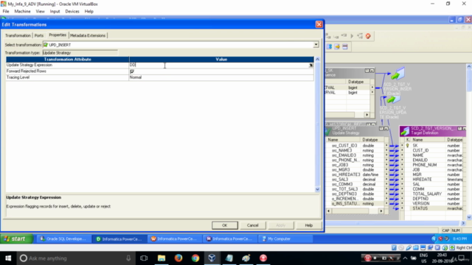This screenshot has width=472, height=265.
Task: Switch to Informatica Workflow Monitor taskbar item
Action: pos(229,239)
